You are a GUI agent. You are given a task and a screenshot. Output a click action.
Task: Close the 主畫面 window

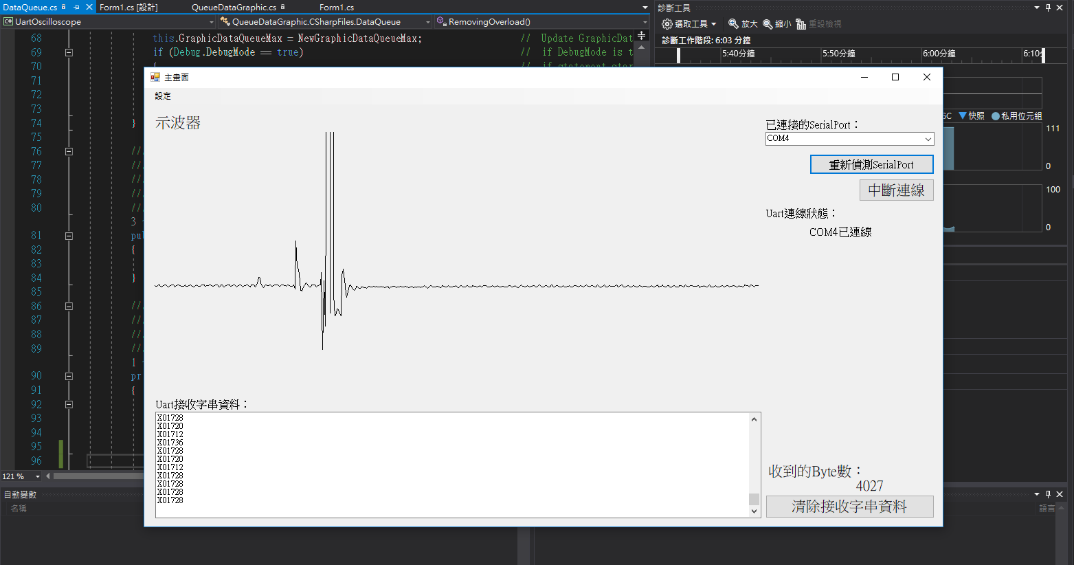(927, 77)
